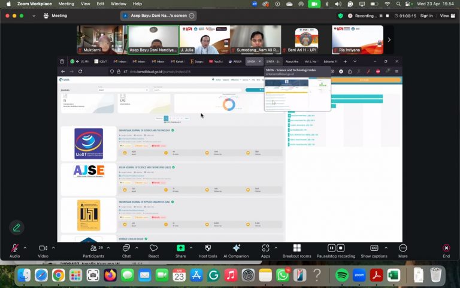Select Ria Inriyana's video thumbnail

(358, 40)
